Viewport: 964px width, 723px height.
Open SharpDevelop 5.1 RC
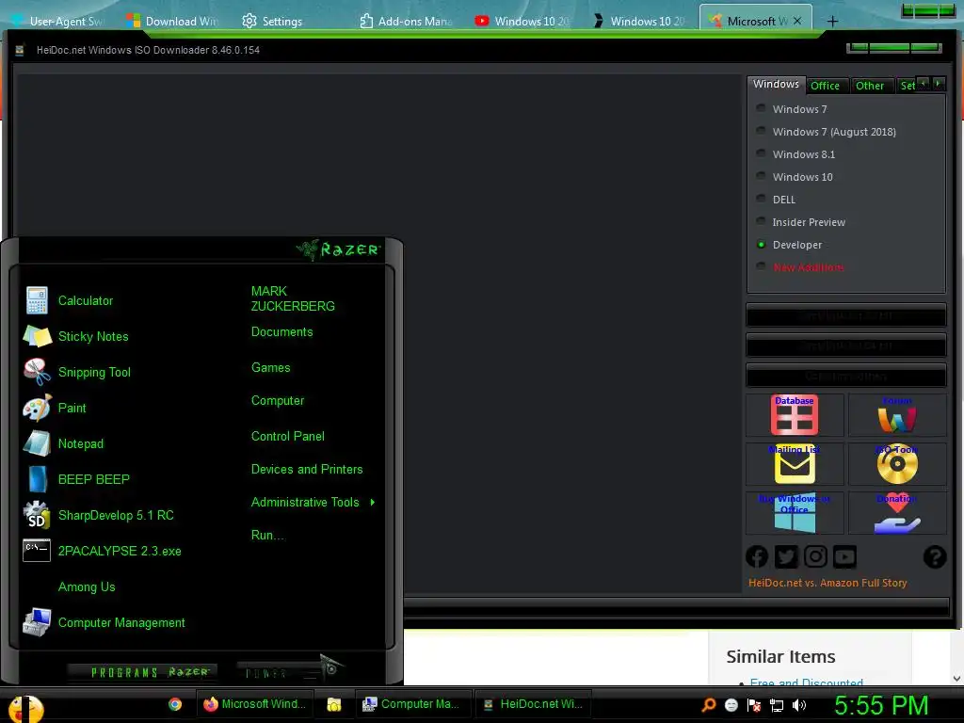(99, 515)
